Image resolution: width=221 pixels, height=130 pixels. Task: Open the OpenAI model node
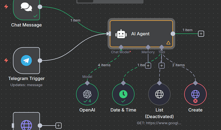[87, 94]
